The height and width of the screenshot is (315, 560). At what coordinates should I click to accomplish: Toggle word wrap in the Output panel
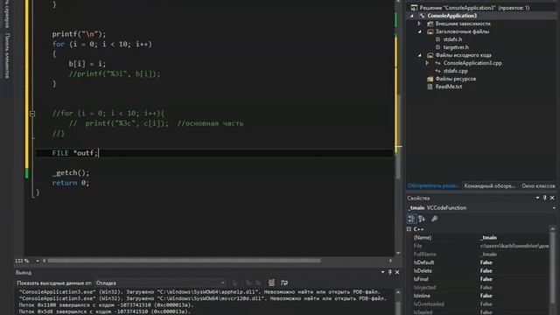click(x=284, y=283)
